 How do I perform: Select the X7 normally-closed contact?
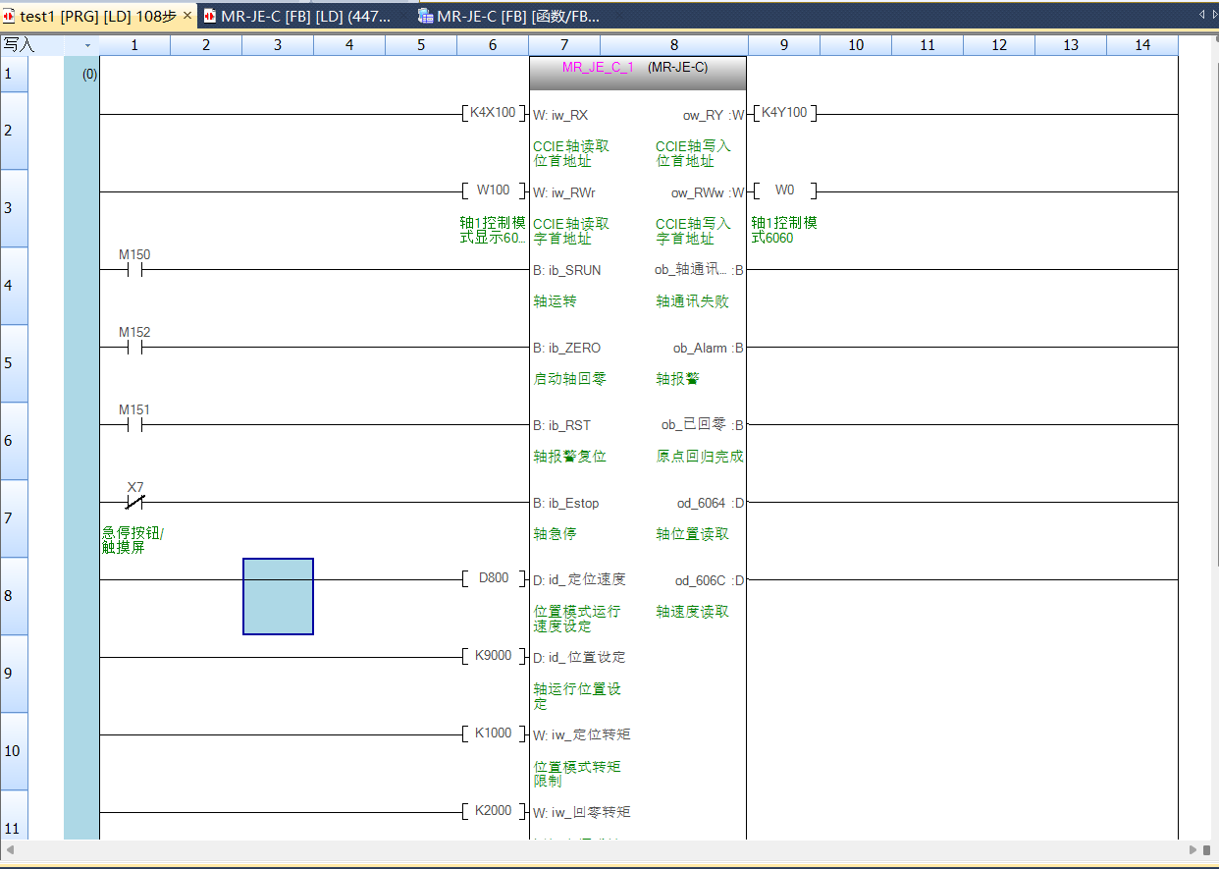pos(134,503)
